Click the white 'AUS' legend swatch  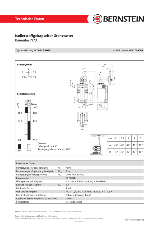29,146
